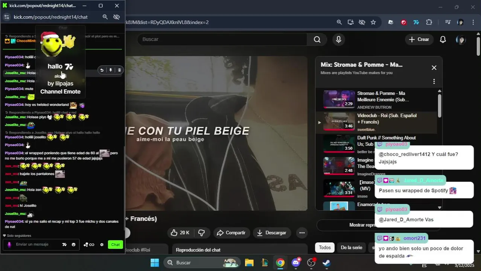Screen dimensions: 481x271
Task: Open OBS Studio from taskbar
Action: [x=311, y=263]
